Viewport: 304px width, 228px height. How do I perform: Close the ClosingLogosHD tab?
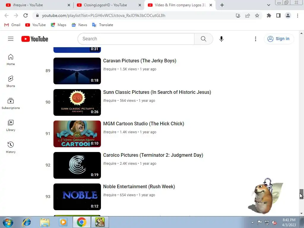pyautogui.click(x=140, y=5)
